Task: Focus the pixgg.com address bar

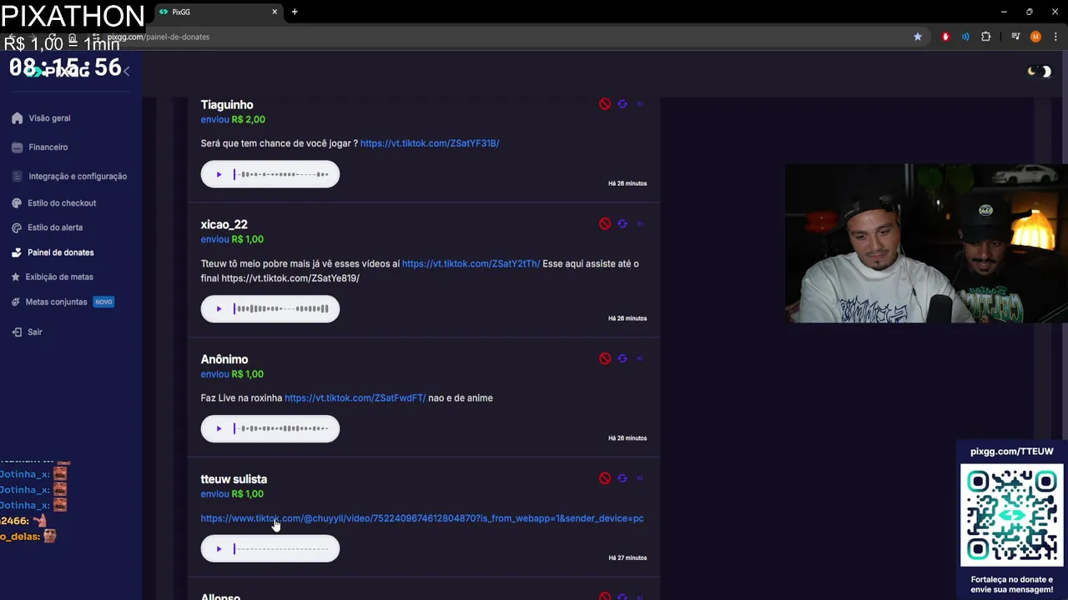Action: [x=501, y=37]
